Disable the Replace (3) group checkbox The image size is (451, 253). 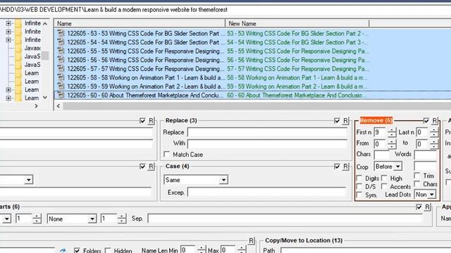click(x=337, y=121)
